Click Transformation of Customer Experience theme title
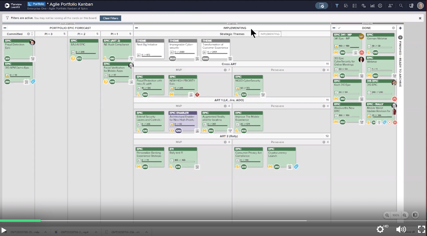427x236 pixels. pyautogui.click(x=215, y=46)
